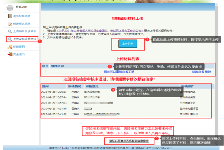This screenshot has width=224, height=150.
Task: Click the exit door icon for 安全退出
Action: pyautogui.click(x=10, y=54)
